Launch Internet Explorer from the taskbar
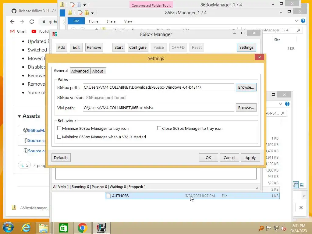This screenshot has height=234, width=312. tap(26, 228)
